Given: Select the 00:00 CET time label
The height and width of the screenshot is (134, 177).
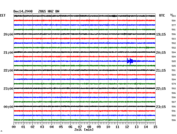Looking at the screenshot, I should [8, 107].
